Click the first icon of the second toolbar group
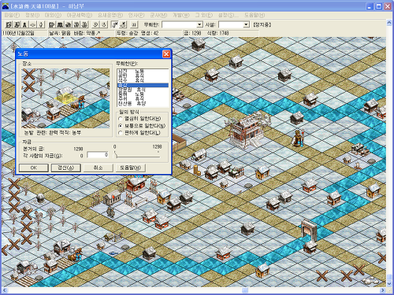The width and height of the screenshot is (394, 295). click(x=52, y=24)
